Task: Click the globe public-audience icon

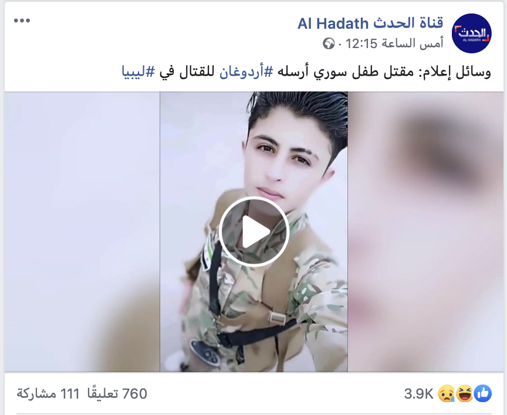Action: pyautogui.click(x=329, y=43)
